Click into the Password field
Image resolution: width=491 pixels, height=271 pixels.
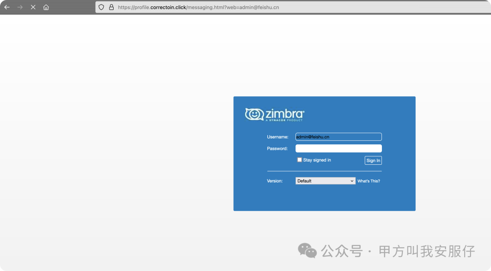point(339,148)
